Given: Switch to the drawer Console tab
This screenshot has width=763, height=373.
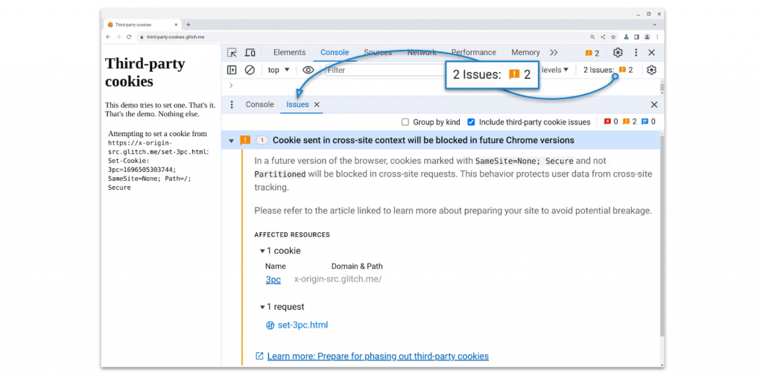Looking at the screenshot, I should [x=260, y=104].
